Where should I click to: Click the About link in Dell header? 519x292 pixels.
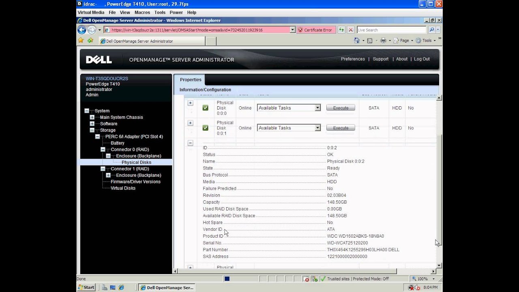point(401,59)
